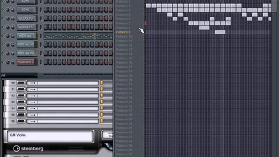This screenshot has height=157, width=279.
Task: Mute the MIDI out channel green LED
Action: point(3,36)
